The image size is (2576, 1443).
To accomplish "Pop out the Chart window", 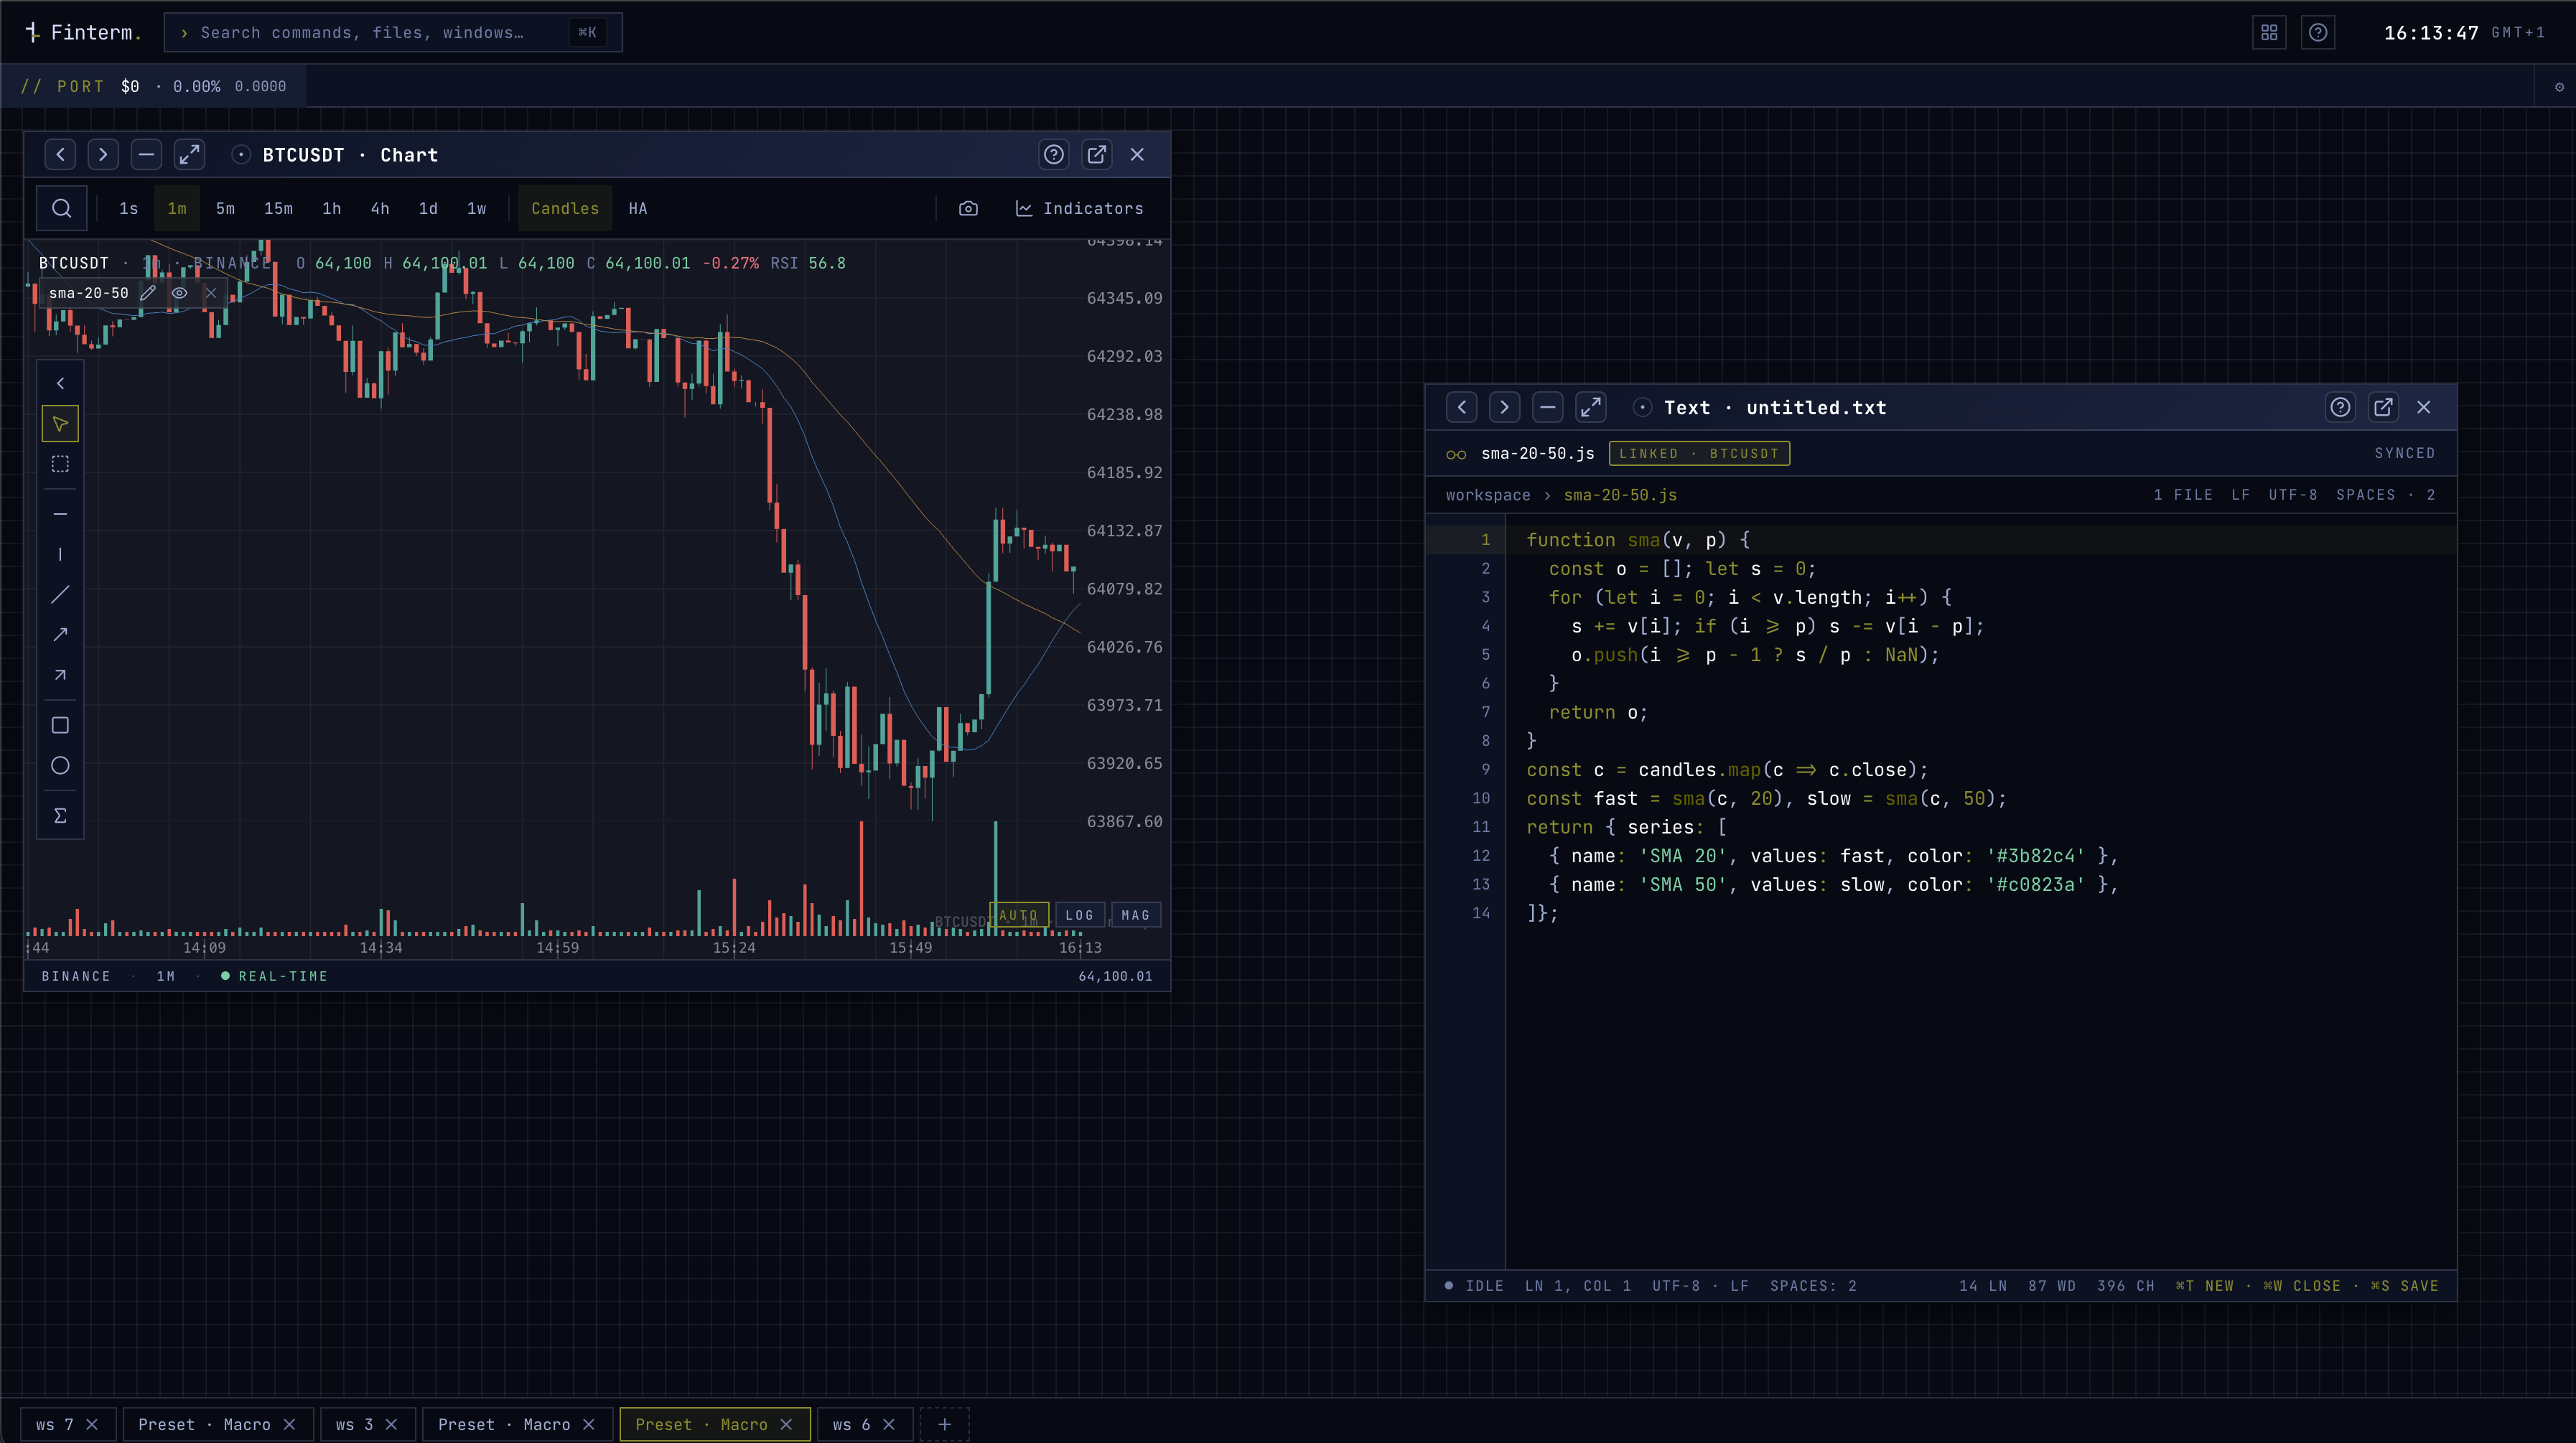I will [x=1097, y=154].
